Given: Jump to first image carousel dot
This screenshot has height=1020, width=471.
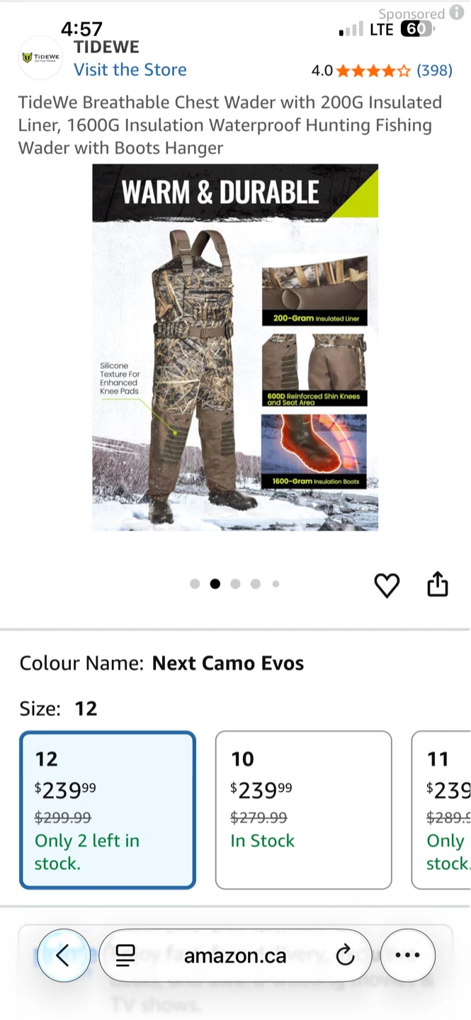Looking at the screenshot, I should (195, 584).
